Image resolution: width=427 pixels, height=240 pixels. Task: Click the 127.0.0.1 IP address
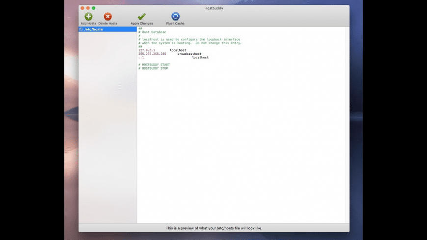147,50
